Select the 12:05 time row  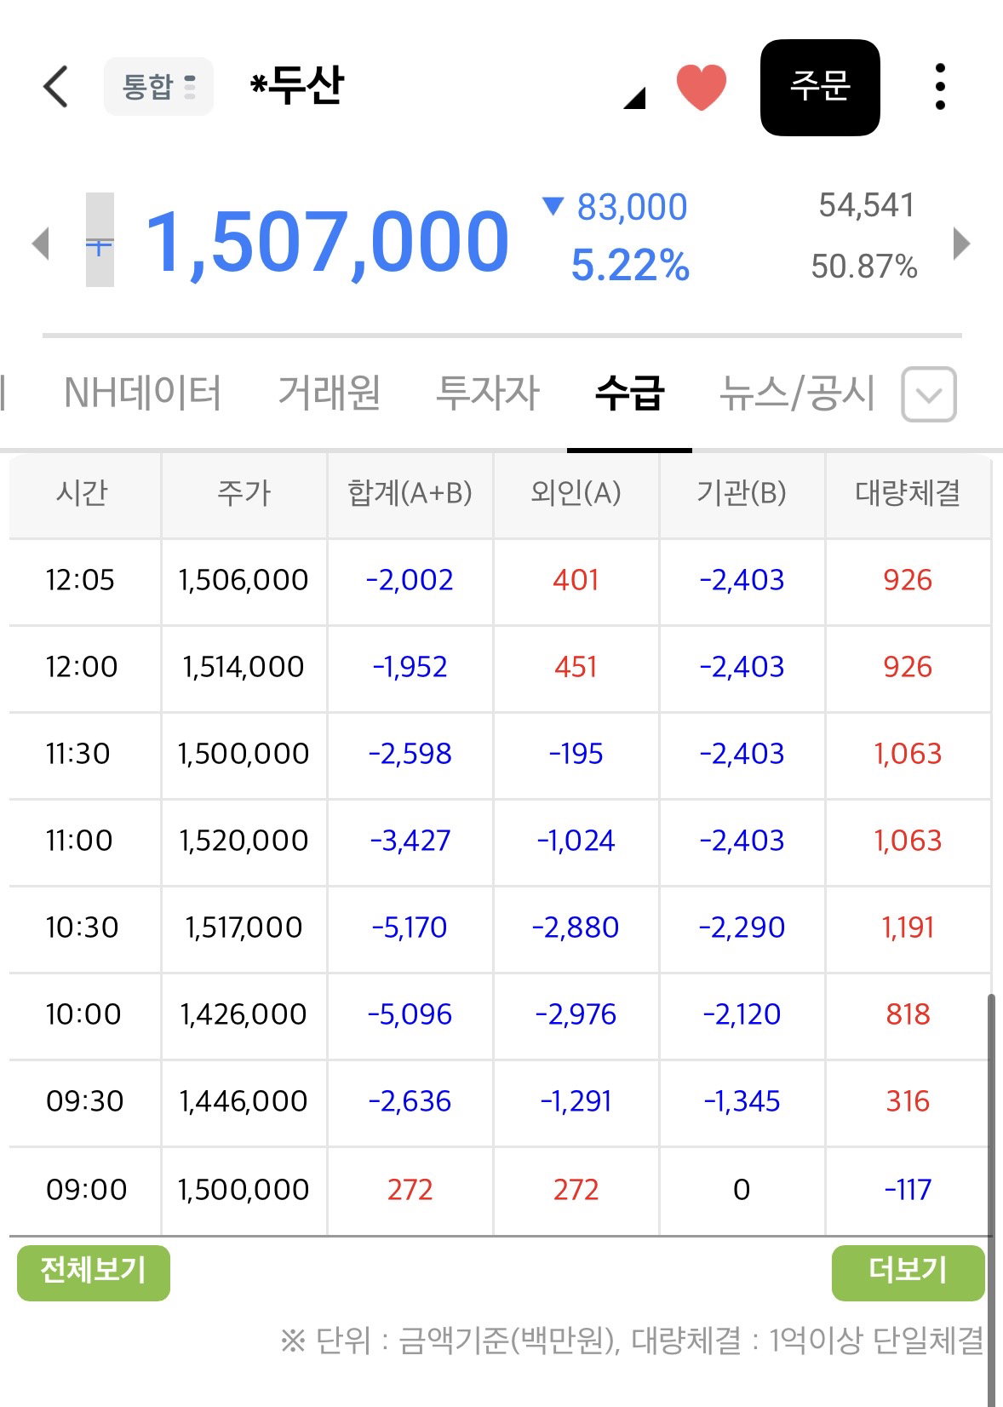pos(500,582)
